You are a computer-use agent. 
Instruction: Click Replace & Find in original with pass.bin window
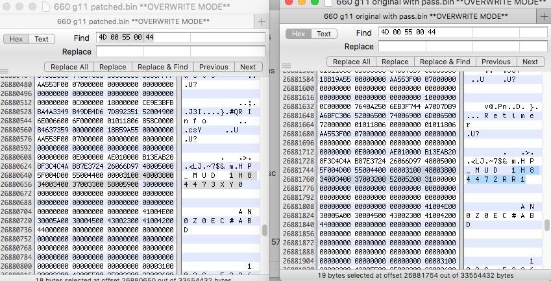click(445, 62)
